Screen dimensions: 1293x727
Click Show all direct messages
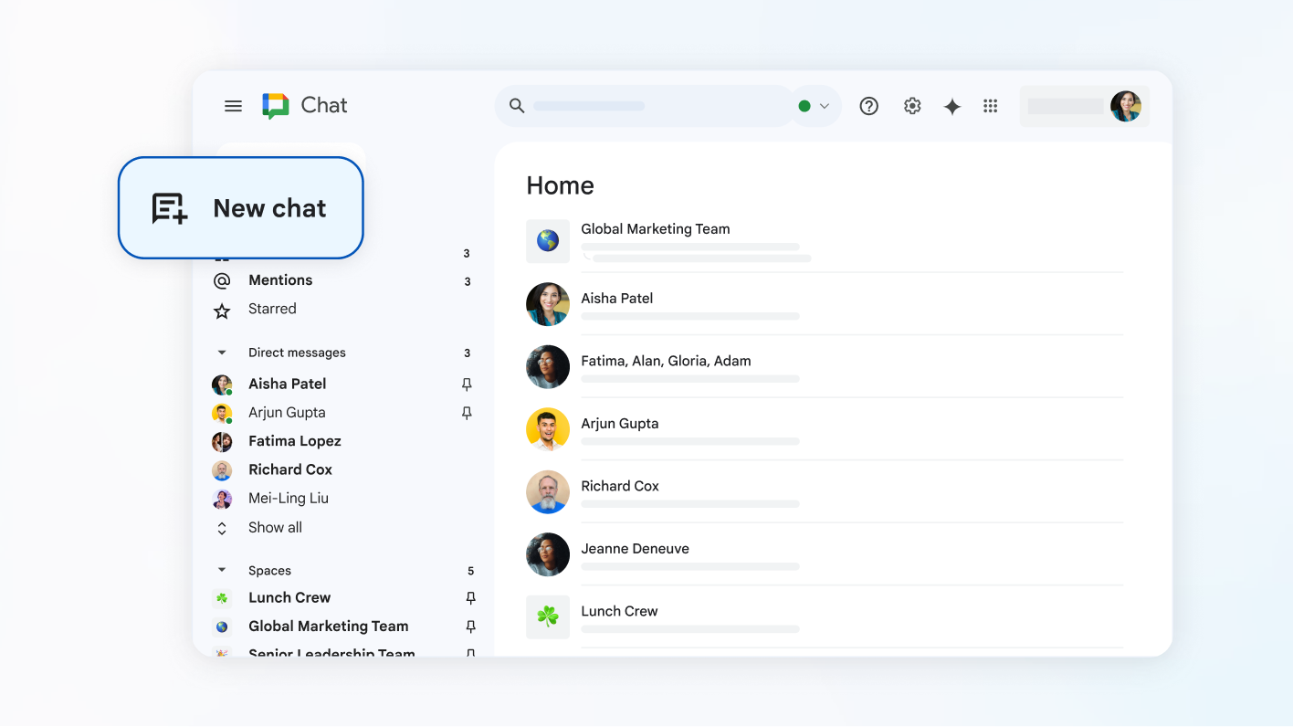[x=275, y=528]
